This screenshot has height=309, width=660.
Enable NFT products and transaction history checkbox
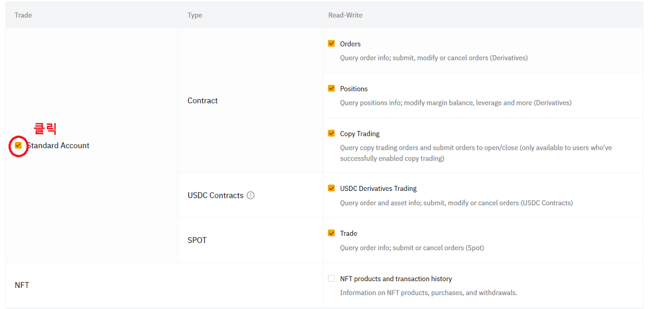pos(331,279)
